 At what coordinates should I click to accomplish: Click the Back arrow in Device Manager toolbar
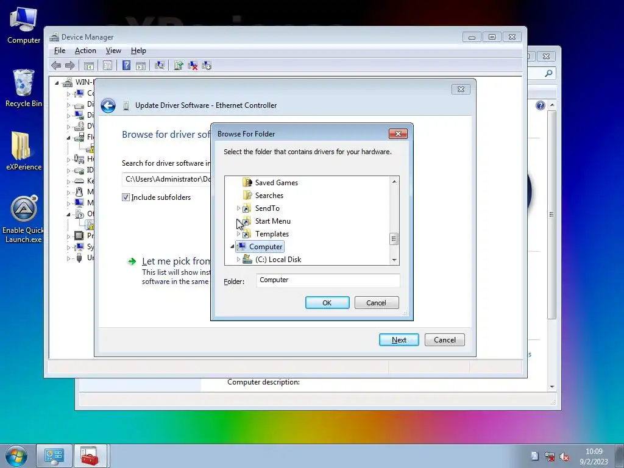(56, 65)
